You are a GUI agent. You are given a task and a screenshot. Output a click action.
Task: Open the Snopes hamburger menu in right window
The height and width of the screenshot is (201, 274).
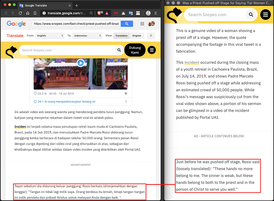pos(265,15)
